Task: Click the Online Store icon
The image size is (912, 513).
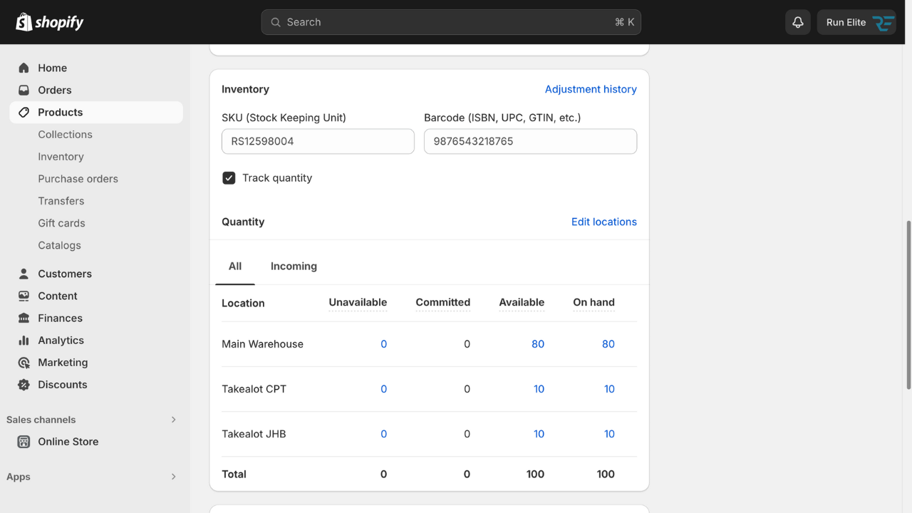Action: pyautogui.click(x=24, y=442)
